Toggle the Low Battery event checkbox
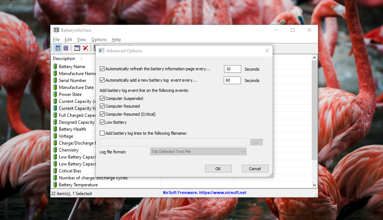 pyautogui.click(x=102, y=122)
